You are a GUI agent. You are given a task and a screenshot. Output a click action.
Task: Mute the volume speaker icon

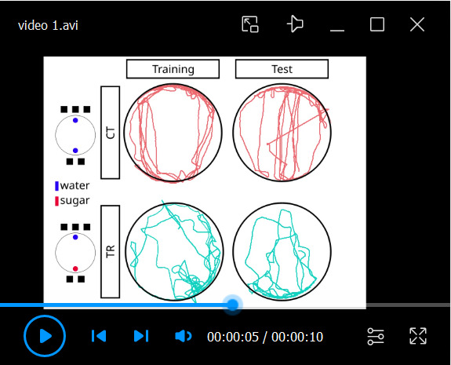point(184,336)
